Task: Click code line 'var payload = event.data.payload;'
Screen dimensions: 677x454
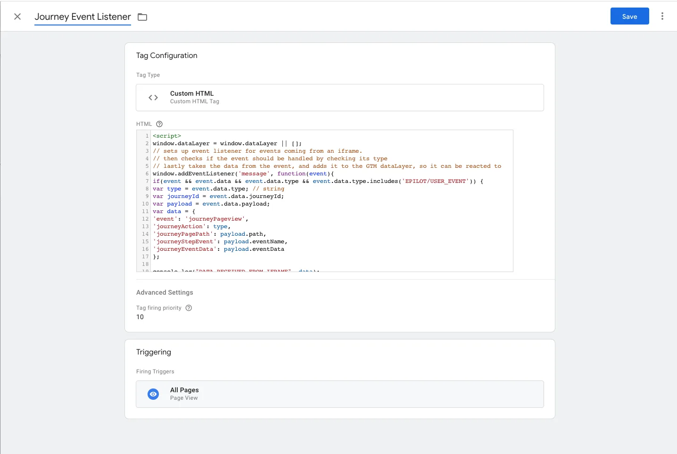Action: [x=211, y=204]
